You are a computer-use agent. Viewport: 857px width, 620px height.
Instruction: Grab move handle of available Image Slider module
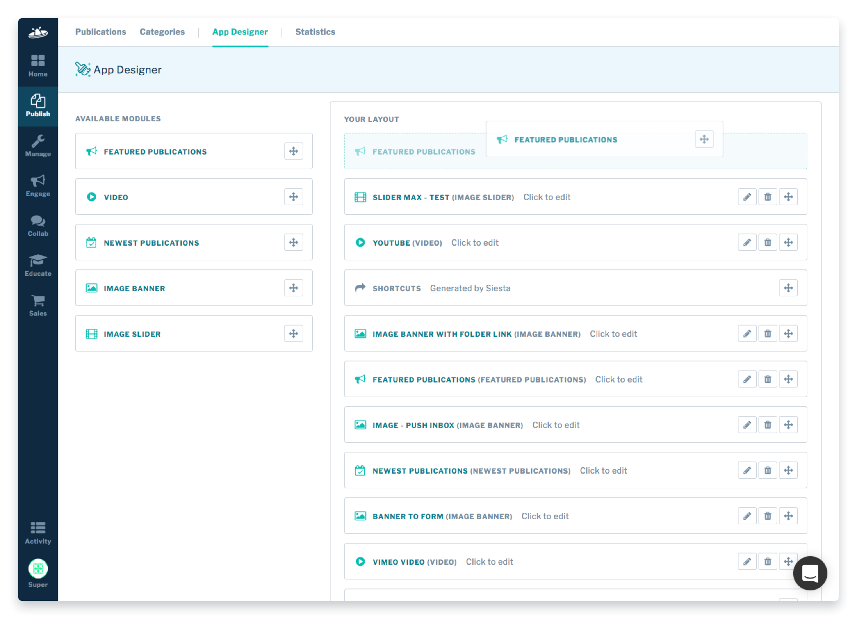click(x=294, y=333)
